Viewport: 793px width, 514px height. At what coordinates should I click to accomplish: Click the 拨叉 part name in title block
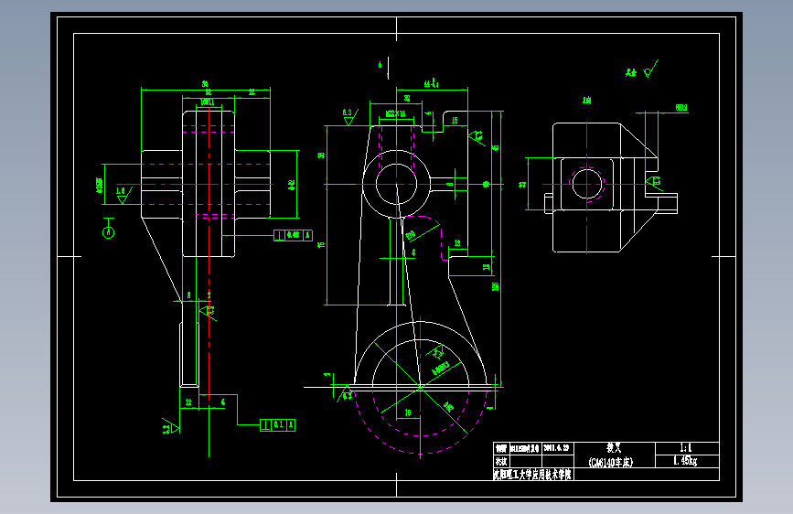point(614,448)
